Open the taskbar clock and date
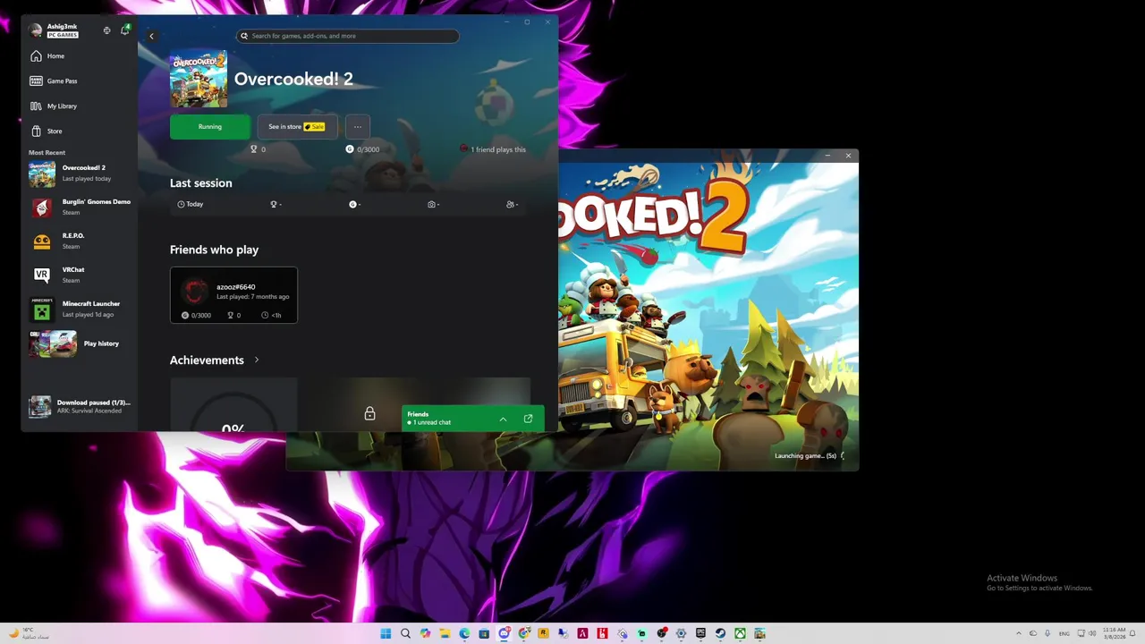Viewport: 1145px width, 644px height. coord(1115,633)
